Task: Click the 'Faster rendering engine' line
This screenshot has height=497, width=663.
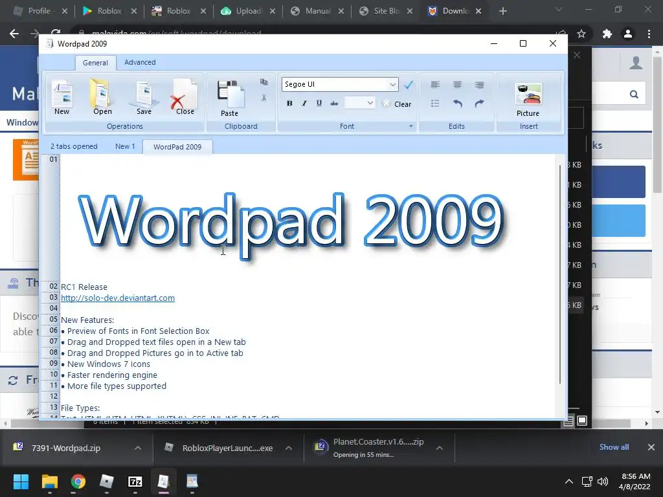Action: [112, 375]
